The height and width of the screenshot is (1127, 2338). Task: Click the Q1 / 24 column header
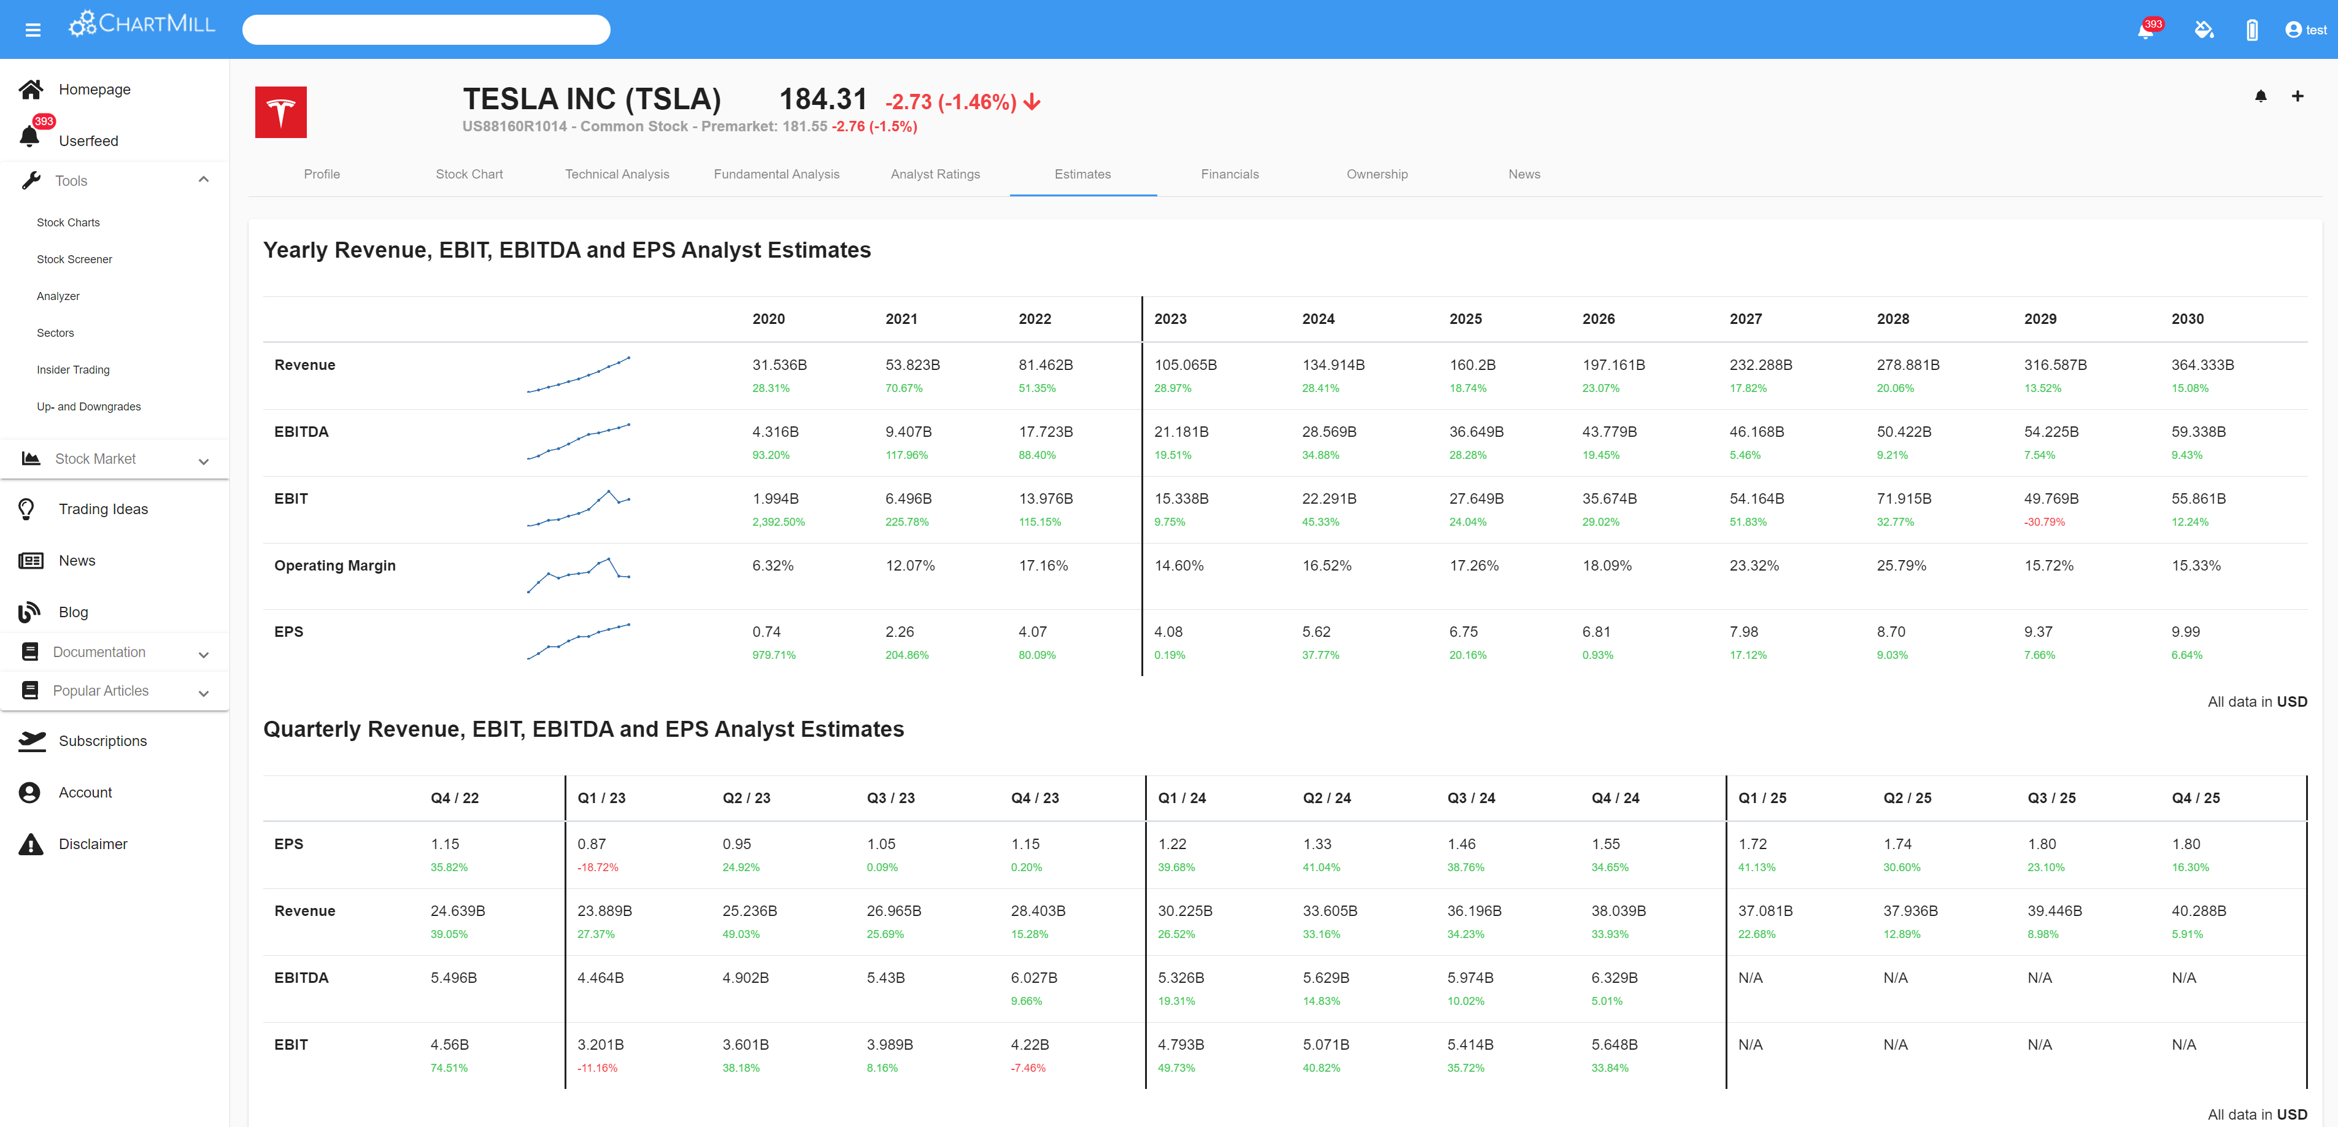(x=1182, y=799)
